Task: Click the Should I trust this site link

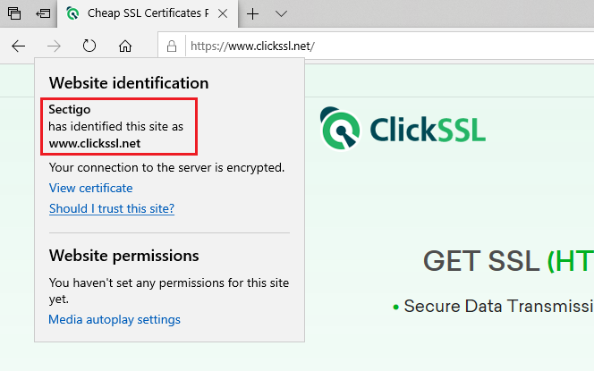Action: pos(112,208)
